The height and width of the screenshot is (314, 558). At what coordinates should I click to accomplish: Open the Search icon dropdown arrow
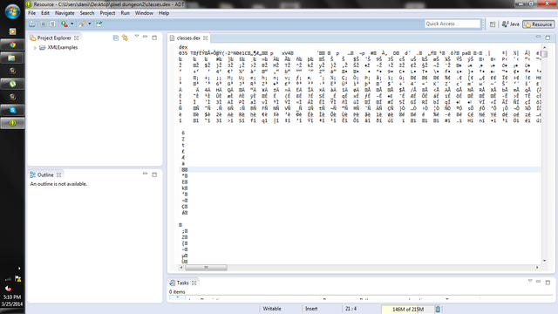(89, 24)
